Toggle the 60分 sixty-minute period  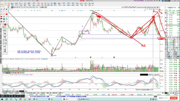click(x=34, y=8)
